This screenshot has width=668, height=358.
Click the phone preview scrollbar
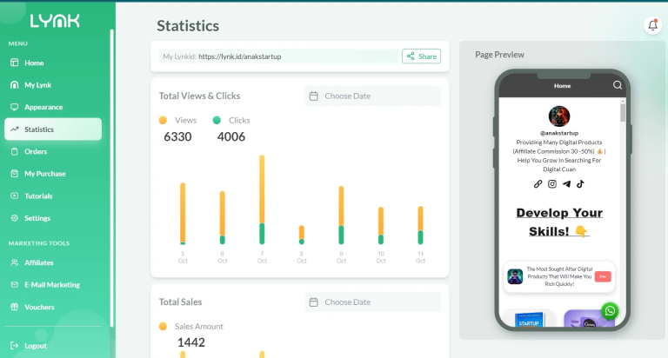tap(623, 113)
